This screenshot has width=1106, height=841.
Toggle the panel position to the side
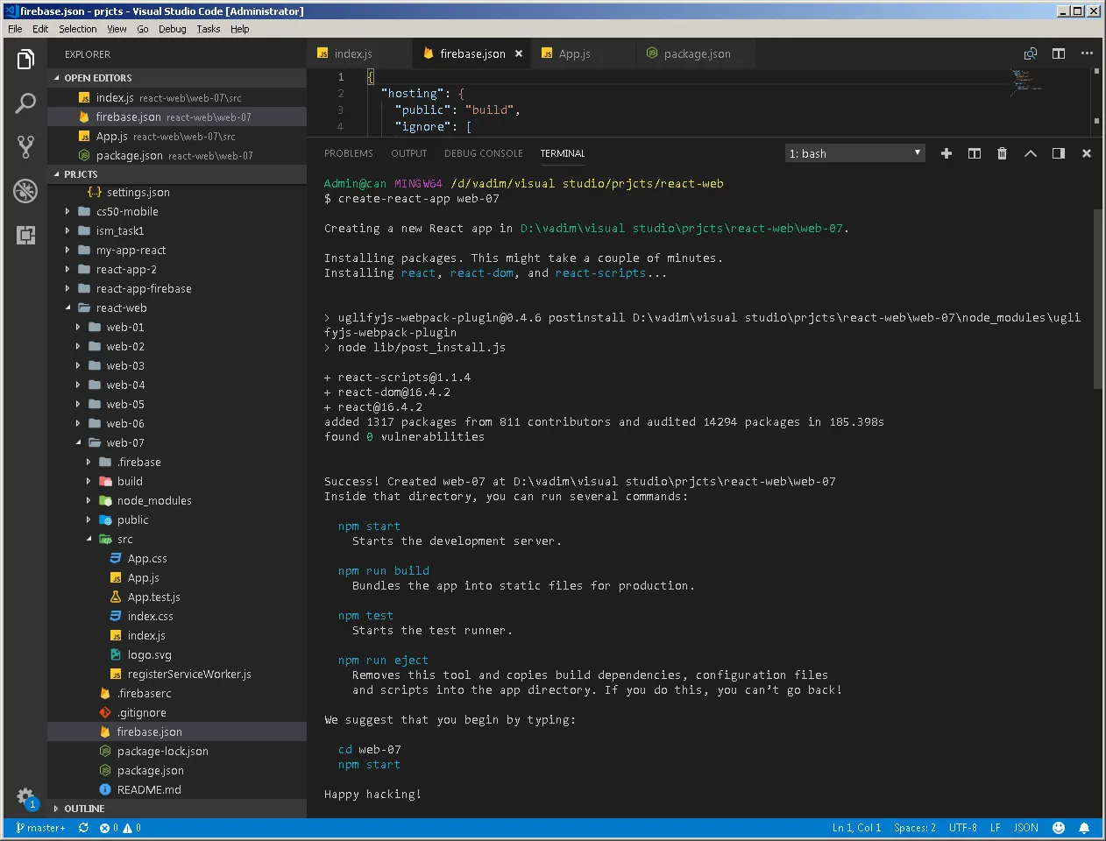1059,153
